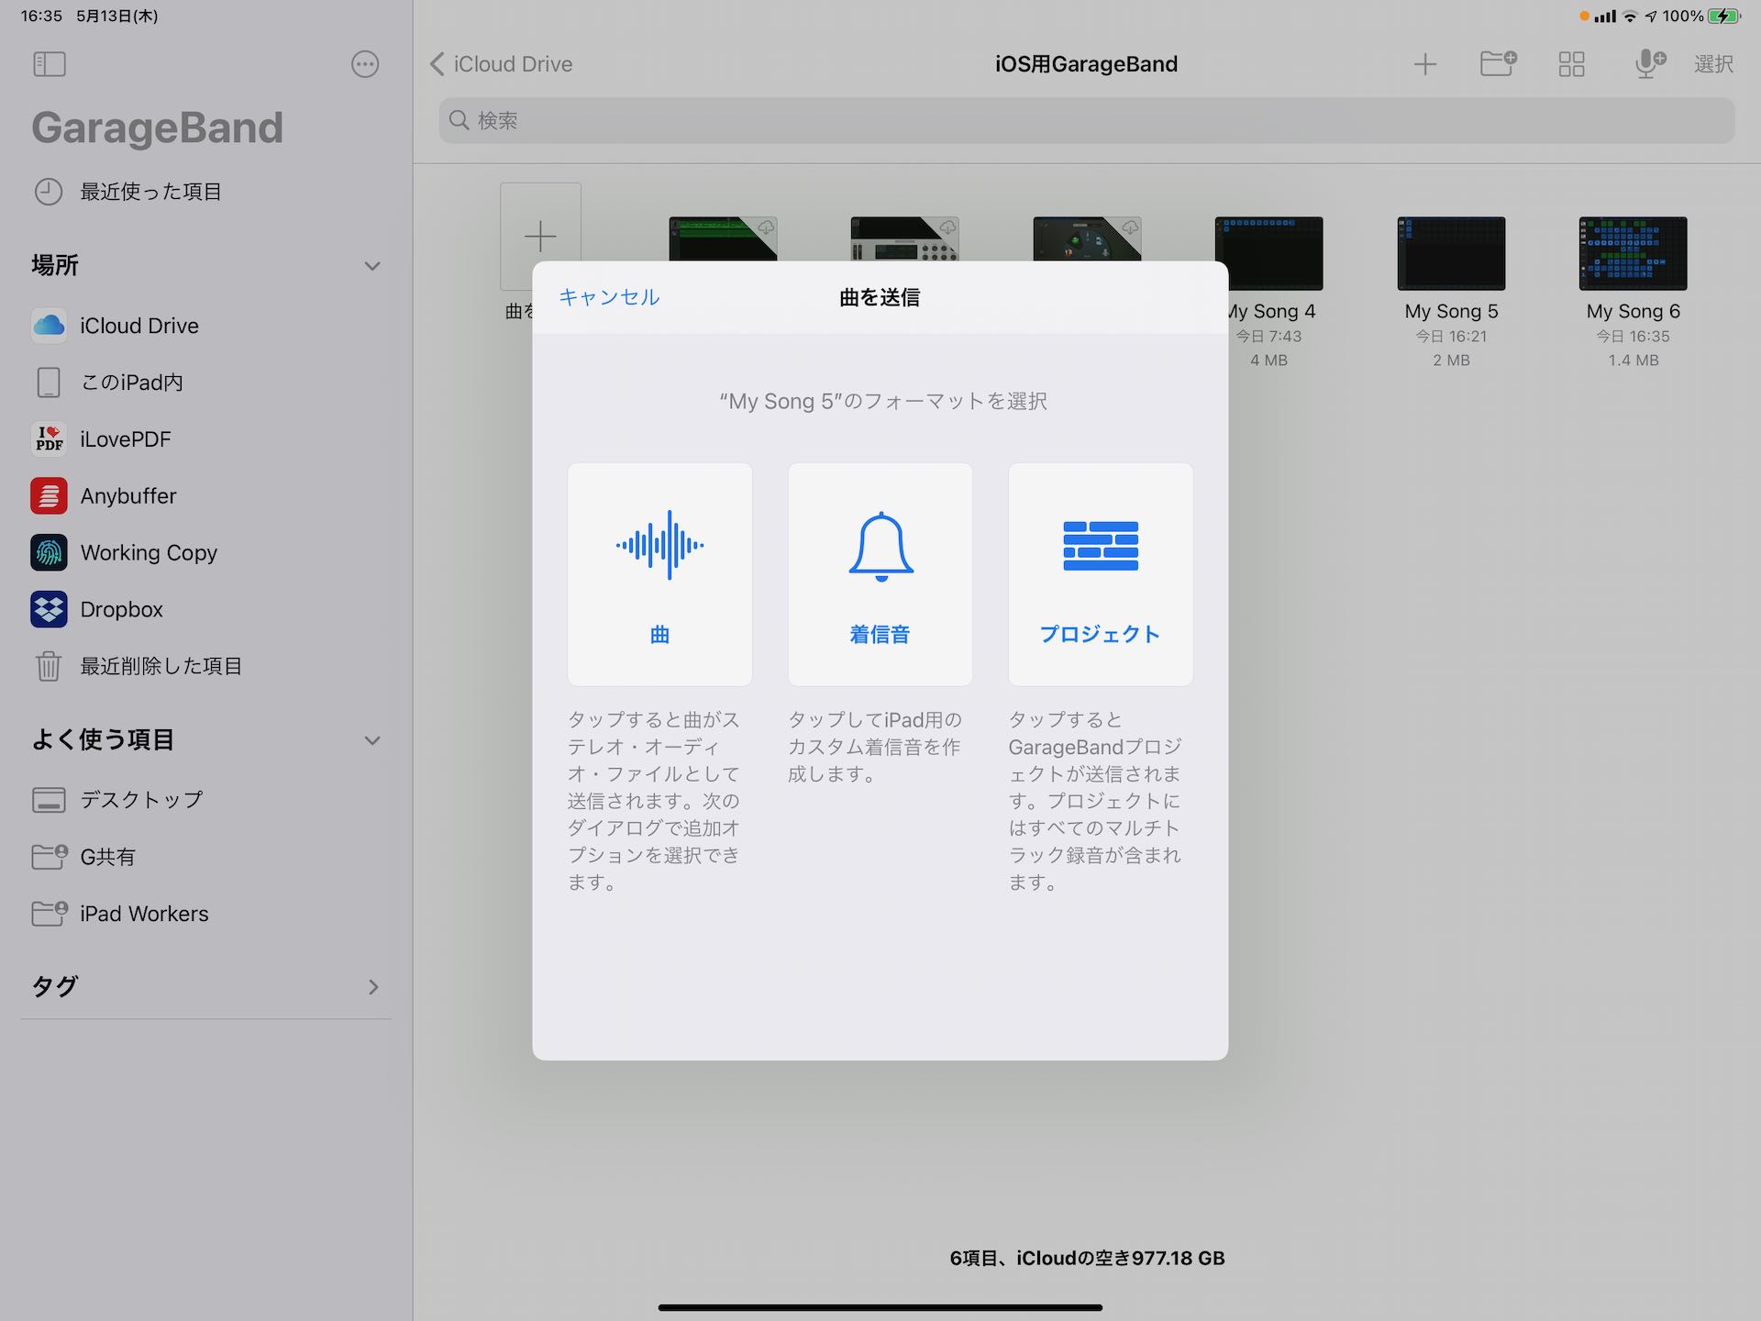
Task: Select the 曲 (song) waveform format tile
Action: click(x=659, y=574)
